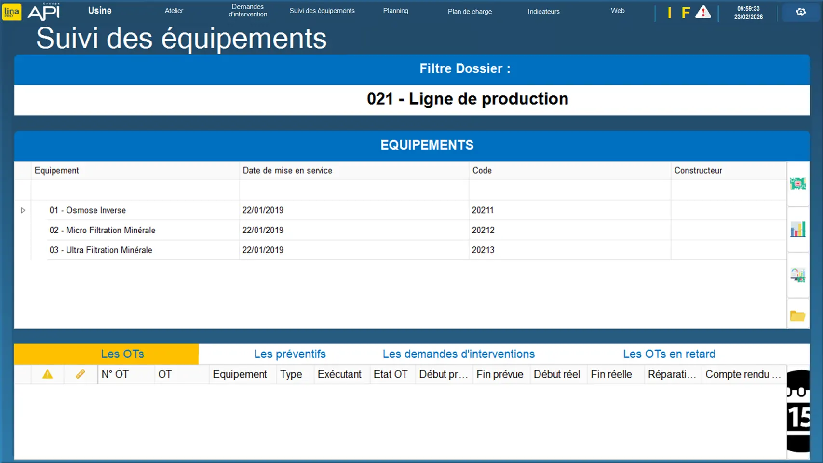Open the Planning menu
The width and height of the screenshot is (823, 463).
395,11
